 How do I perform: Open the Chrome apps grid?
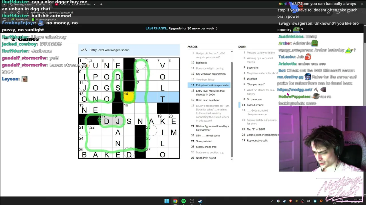click(x=3, y=19)
